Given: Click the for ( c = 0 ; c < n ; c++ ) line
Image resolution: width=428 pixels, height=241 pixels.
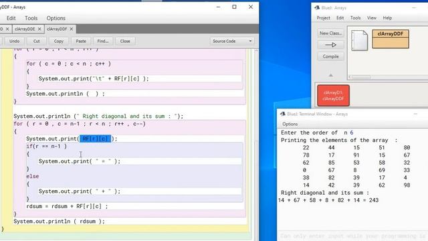Looking at the screenshot, I should point(69,64).
